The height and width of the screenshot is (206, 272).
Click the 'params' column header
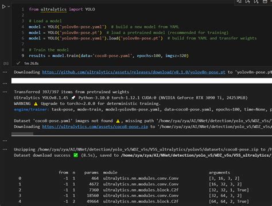[91, 173]
